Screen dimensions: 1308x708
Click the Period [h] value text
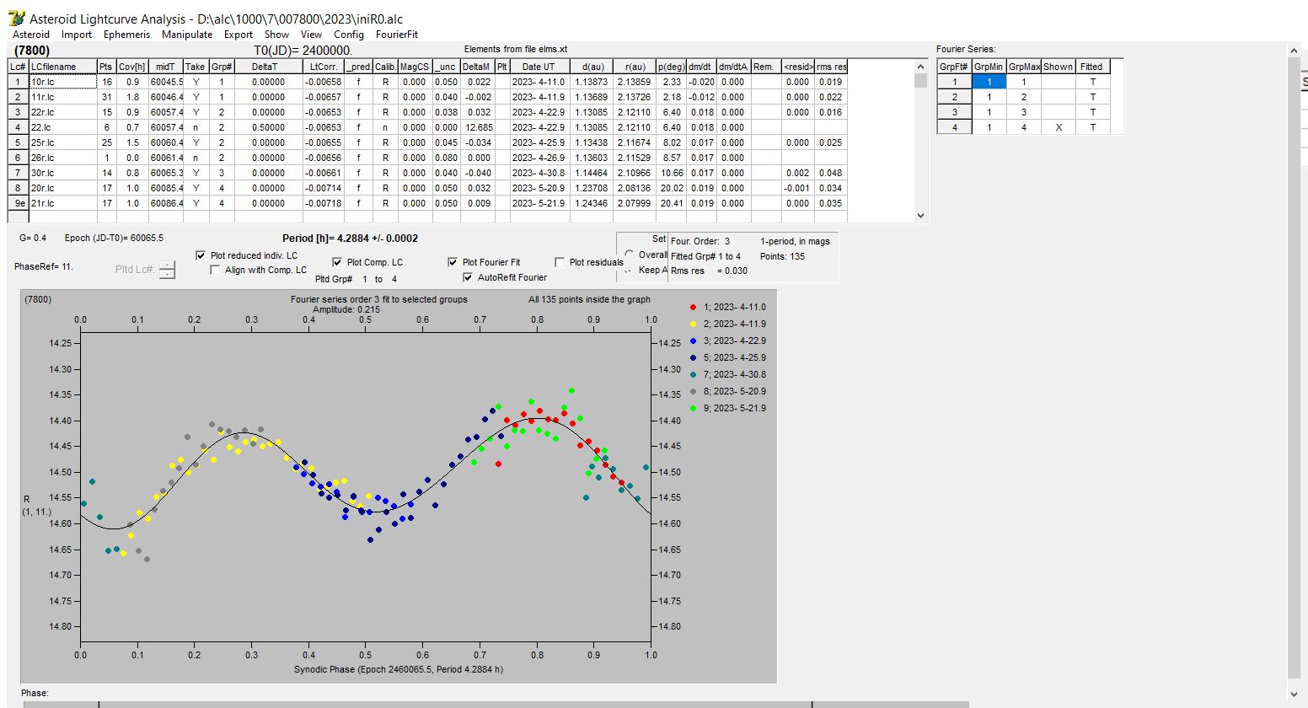pyautogui.click(x=350, y=239)
